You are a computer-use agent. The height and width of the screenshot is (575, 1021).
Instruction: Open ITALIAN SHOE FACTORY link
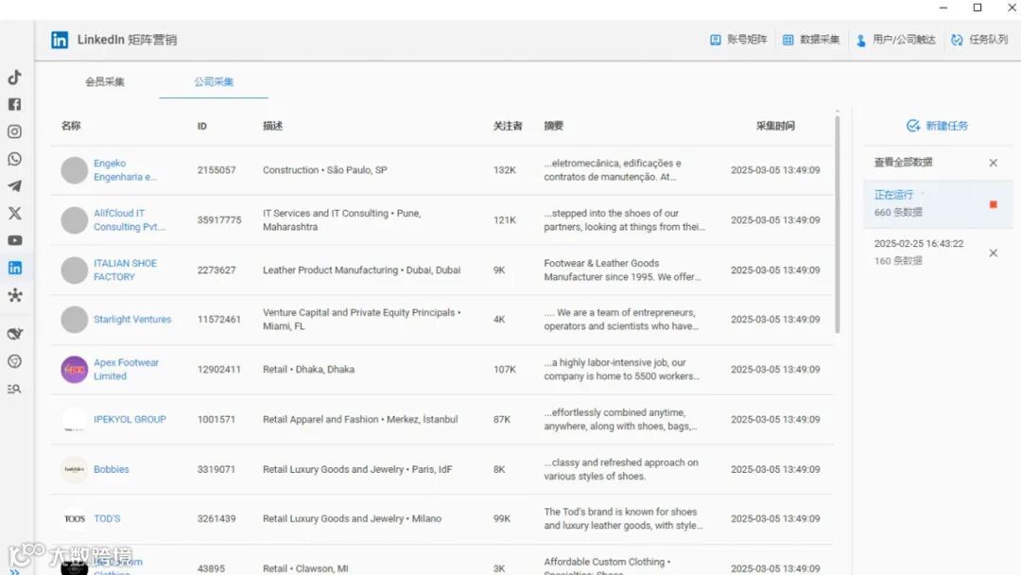pos(125,270)
